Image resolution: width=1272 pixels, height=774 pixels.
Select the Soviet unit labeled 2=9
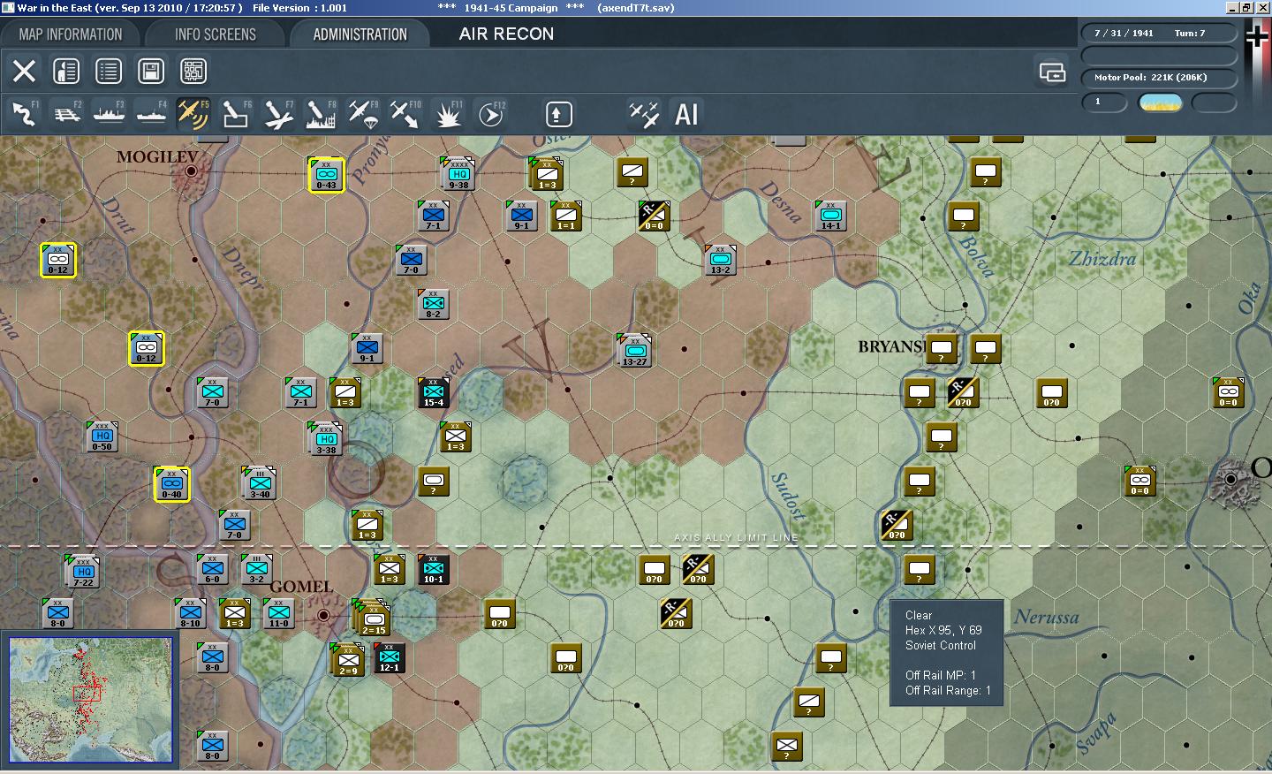point(347,660)
